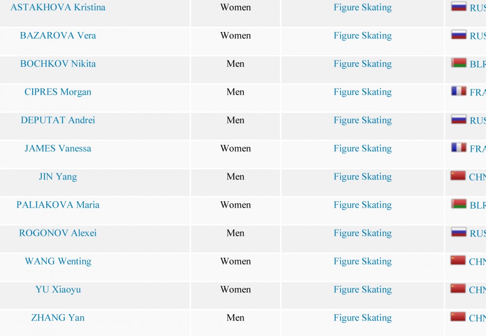Click Figure Skating link in JIN Yang's row
This screenshot has width=486, height=336.
tap(363, 177)
